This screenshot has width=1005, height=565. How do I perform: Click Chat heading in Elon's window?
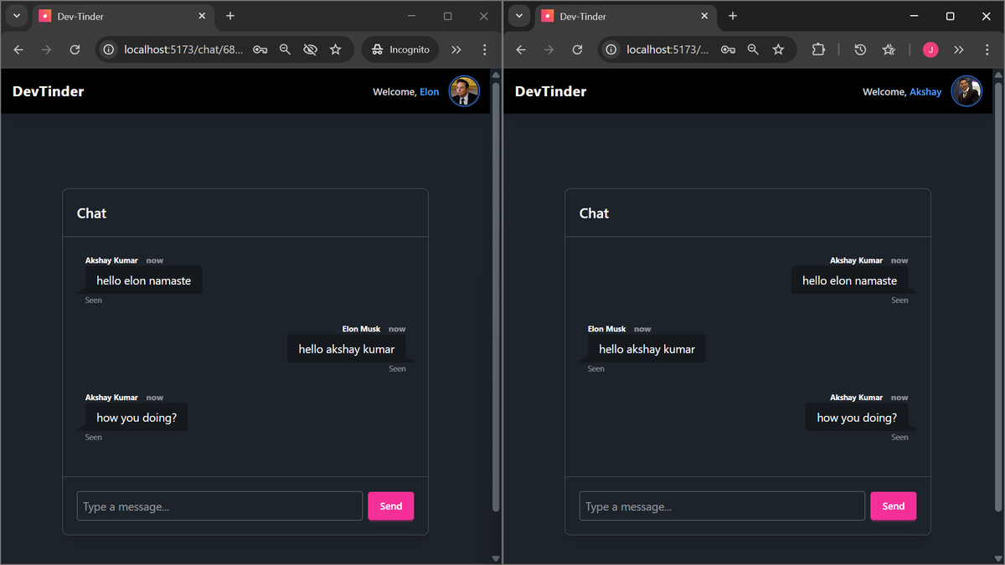click(x=91, y=213)
